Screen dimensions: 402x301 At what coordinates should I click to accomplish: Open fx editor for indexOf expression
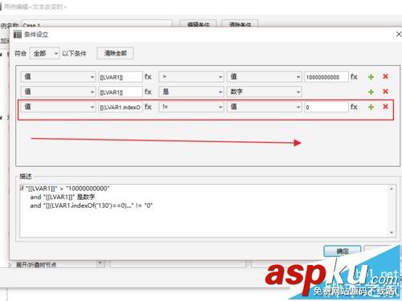[x=148, y=107]
